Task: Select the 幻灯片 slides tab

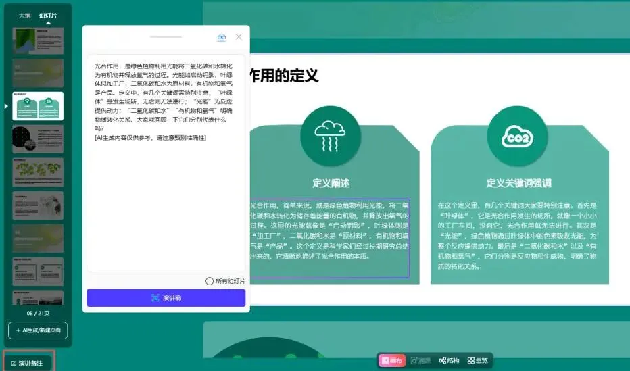Action: click(48, 16)
